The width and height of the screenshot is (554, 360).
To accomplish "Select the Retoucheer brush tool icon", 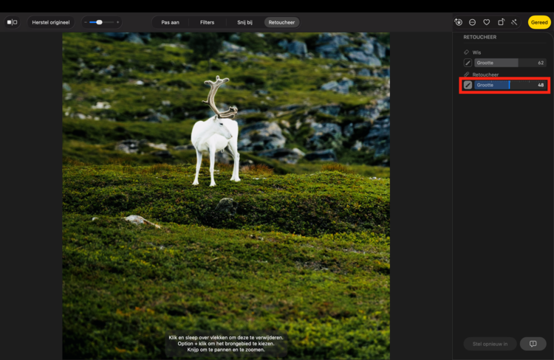I will tap(468, 85).
